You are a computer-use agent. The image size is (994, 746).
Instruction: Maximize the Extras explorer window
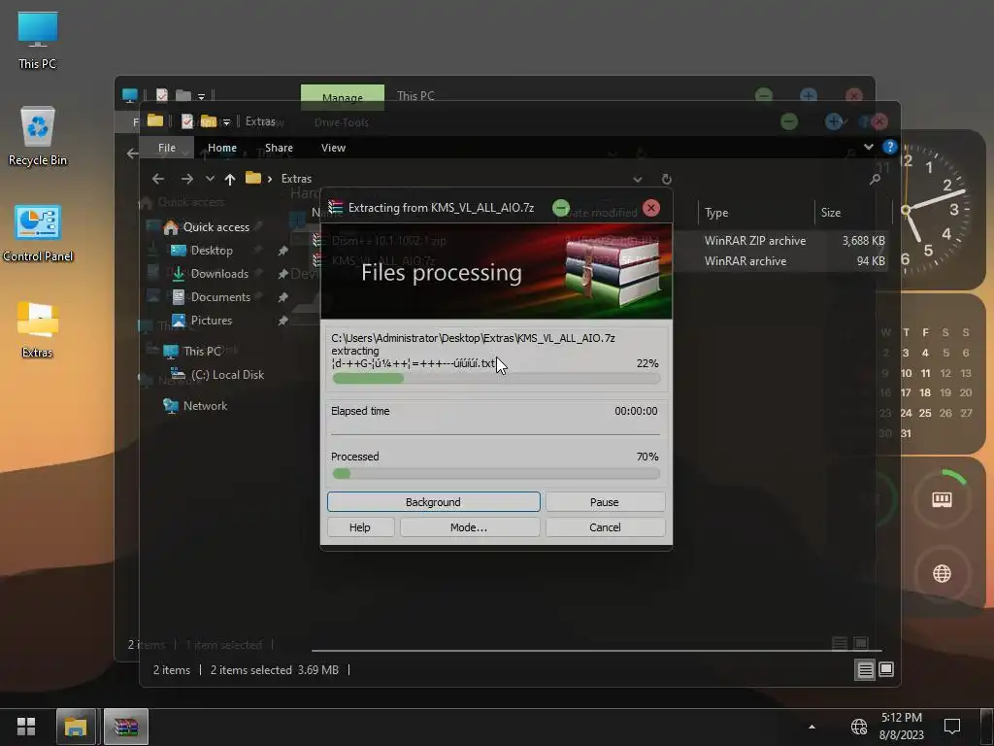pyautogui.click(x=834, y=121)
